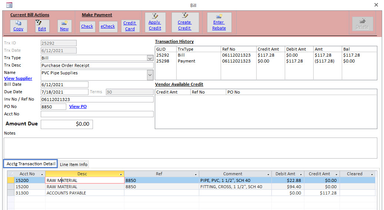Viewport: 384px width, 210px height.
Task: Expand the supplier Name dropdown
Action: point(150,75)
